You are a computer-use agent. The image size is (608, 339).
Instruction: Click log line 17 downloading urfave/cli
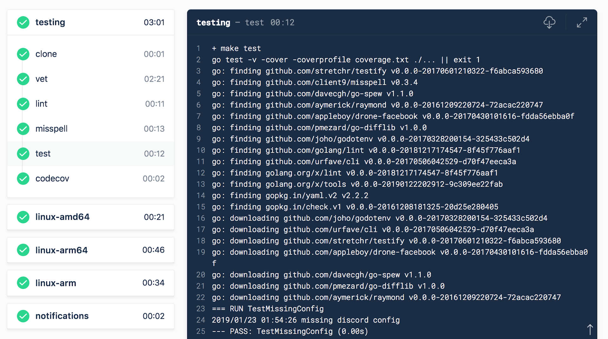coord(373,230)
